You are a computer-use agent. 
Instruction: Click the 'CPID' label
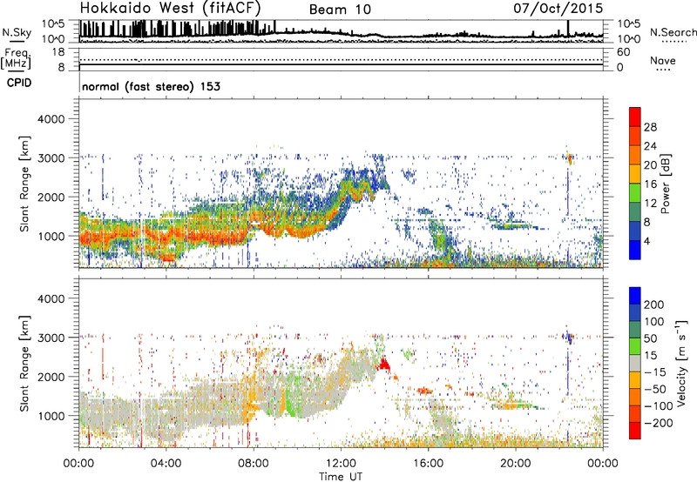(19, 83)
